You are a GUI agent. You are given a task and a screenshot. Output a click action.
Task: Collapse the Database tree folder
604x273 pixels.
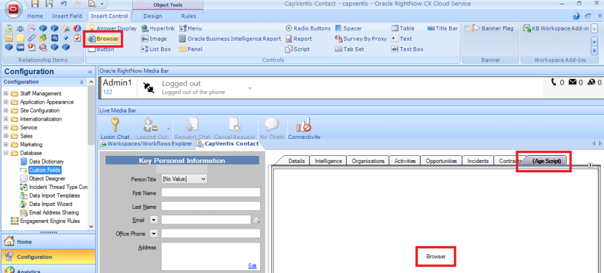[6, 153]
